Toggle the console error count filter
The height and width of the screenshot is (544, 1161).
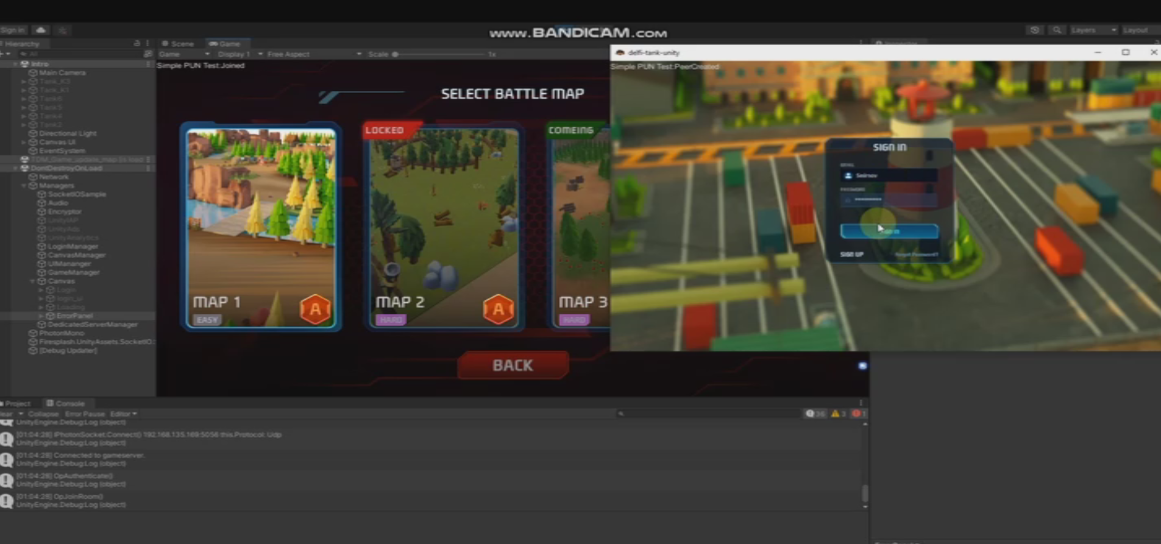[859, 414]
